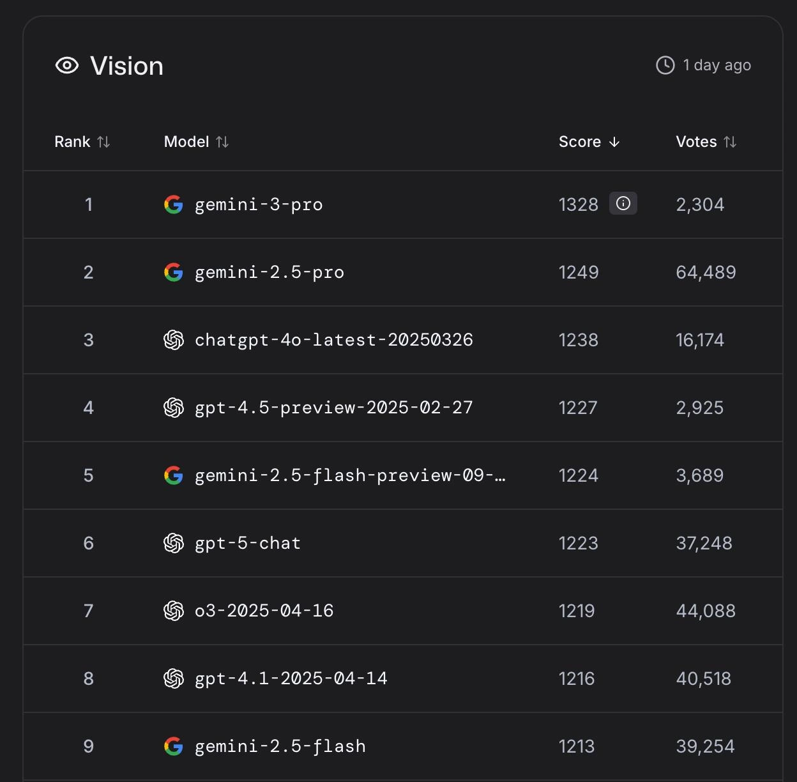Open the gpt-4.1-2025-04-14 model name

[x=291, y=678]
